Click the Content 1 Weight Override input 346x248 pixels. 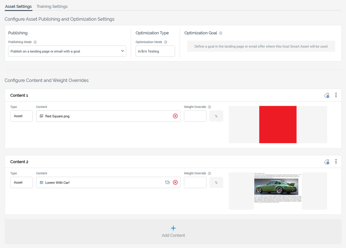[x=195, y=116]
